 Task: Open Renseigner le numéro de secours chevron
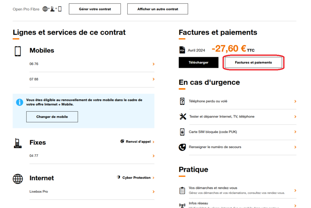[295, 147]
